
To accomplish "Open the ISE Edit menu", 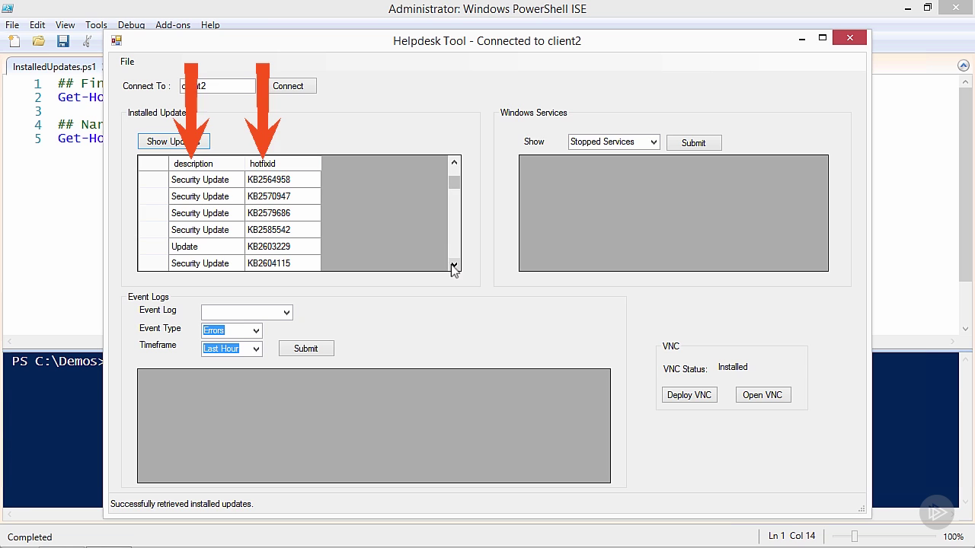I will click(37, 24).
